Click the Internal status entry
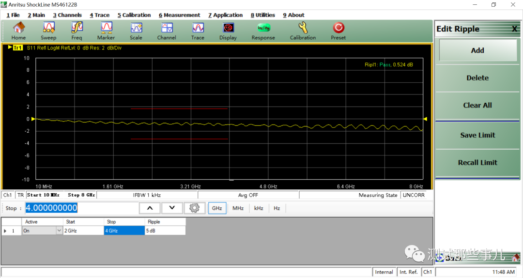Image resolution: width=523 pixels, height=278 pixels. (384, 272)
